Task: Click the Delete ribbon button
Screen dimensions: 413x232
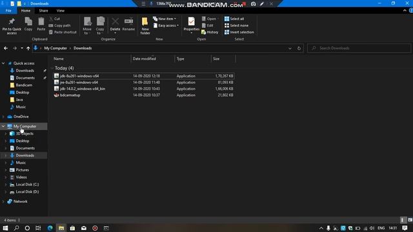Action: pos(115,26)
